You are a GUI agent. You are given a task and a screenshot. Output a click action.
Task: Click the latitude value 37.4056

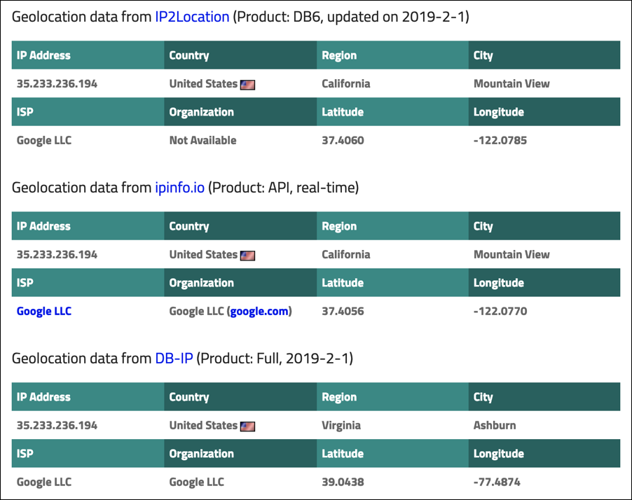click(343, 312)
